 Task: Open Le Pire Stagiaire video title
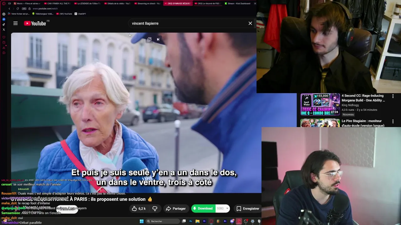click(363, 123)
